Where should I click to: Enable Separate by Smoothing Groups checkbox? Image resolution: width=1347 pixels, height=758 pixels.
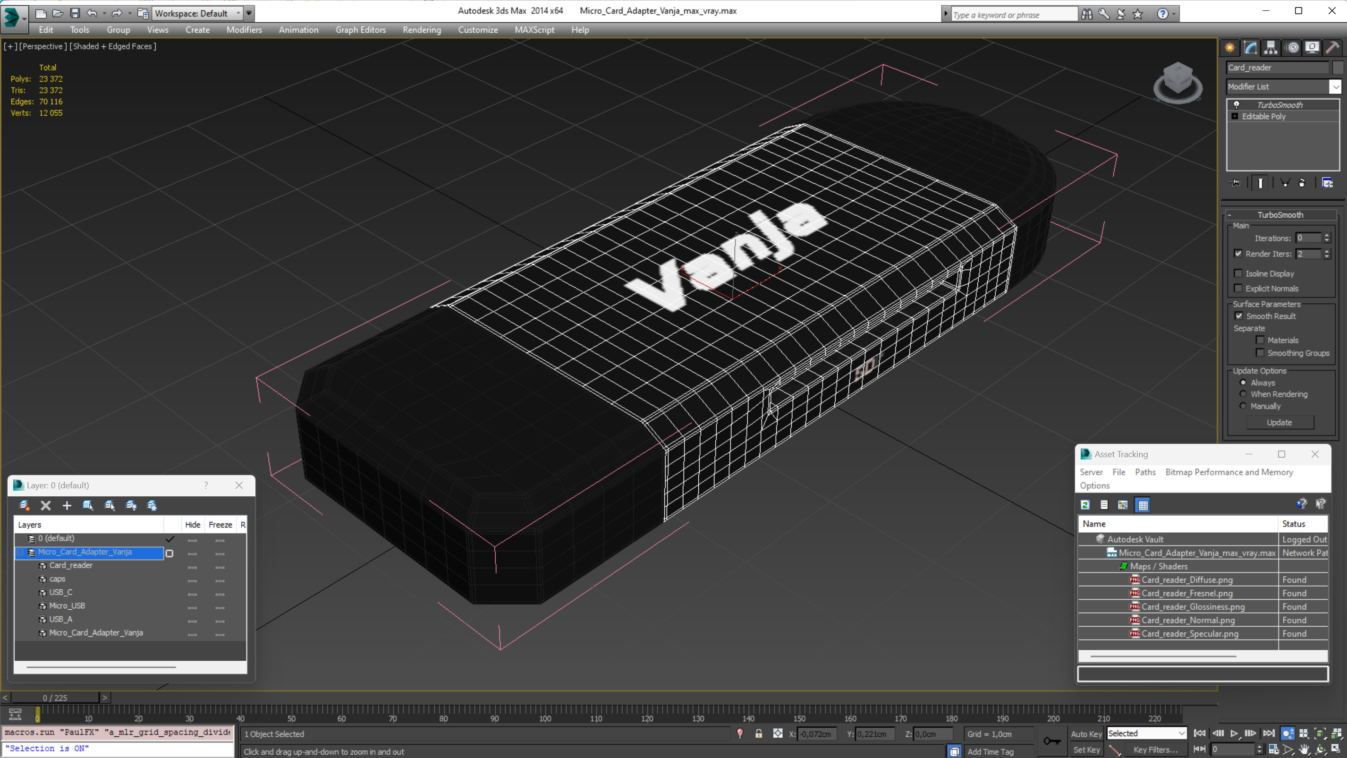pos(1260,353)
